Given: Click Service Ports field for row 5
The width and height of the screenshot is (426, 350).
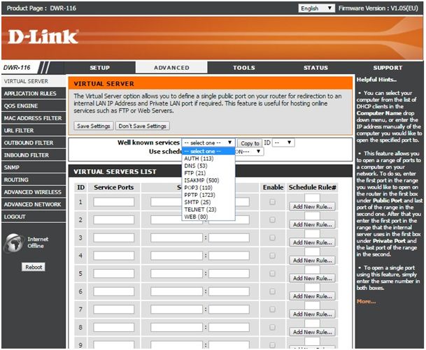Looking at the screenshot, I should [x=114, y=273].
